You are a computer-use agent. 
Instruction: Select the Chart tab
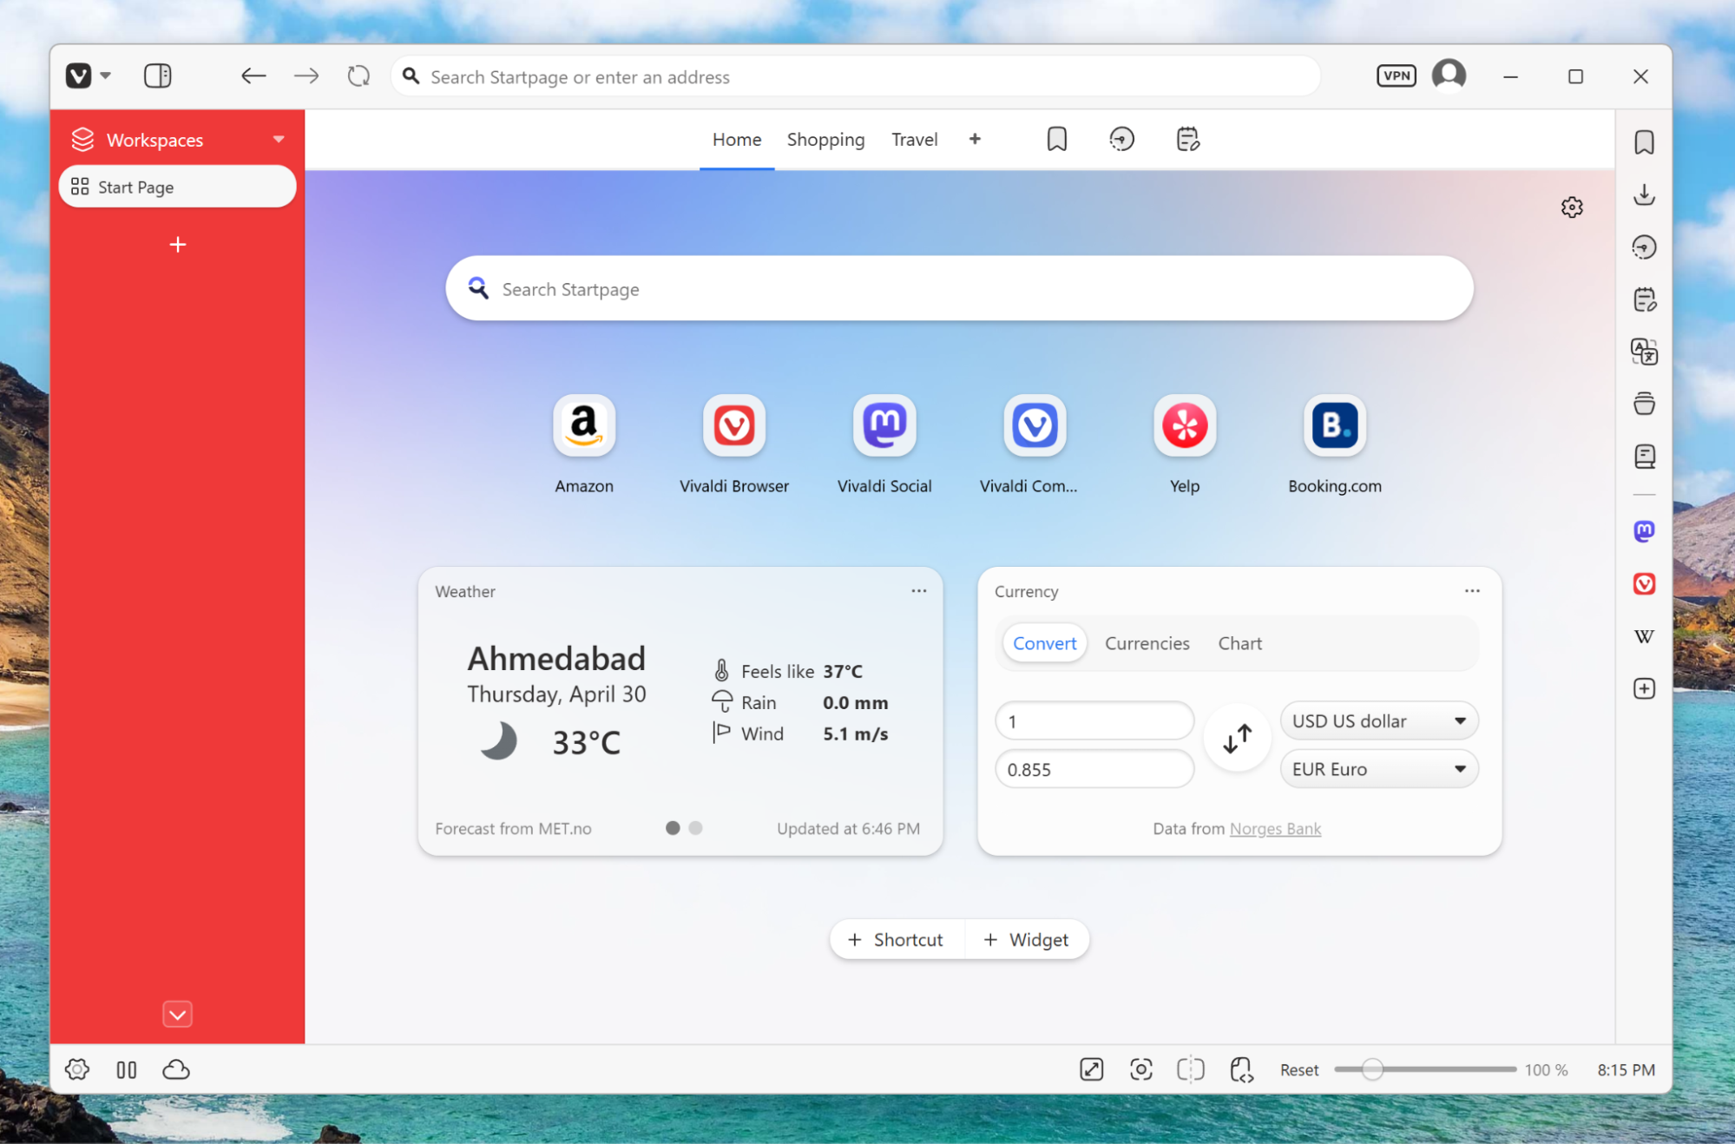point(1239,643)
